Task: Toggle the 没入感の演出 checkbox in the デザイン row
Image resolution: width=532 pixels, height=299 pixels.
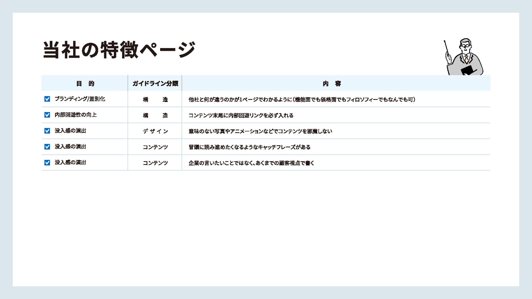Action: [47, 131]
